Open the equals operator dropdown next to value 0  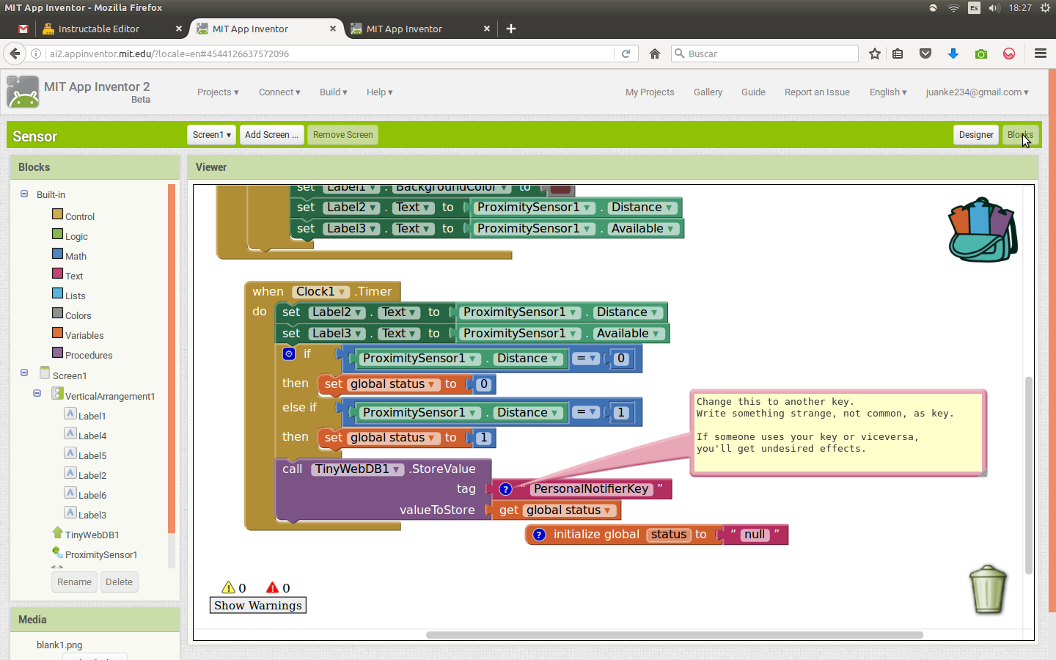586,359
